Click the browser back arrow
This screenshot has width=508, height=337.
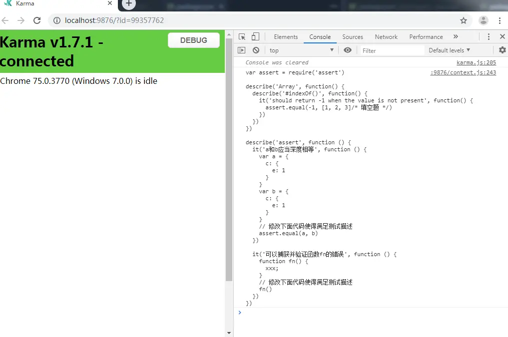[5, 20]
